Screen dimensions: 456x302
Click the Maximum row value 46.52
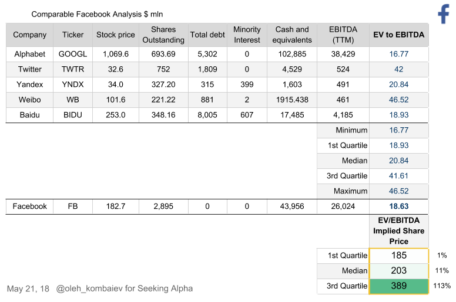click(x=399, y=191)
